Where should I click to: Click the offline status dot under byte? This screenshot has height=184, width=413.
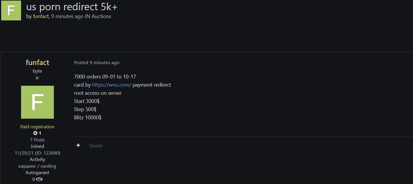(x=37, y=78)
